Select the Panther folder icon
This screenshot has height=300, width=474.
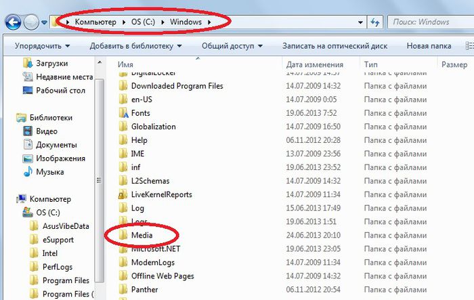pos(123,289)
